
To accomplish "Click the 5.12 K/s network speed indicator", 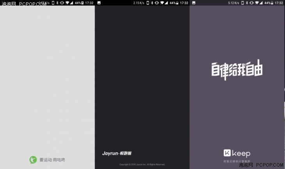I will (233, 3).
